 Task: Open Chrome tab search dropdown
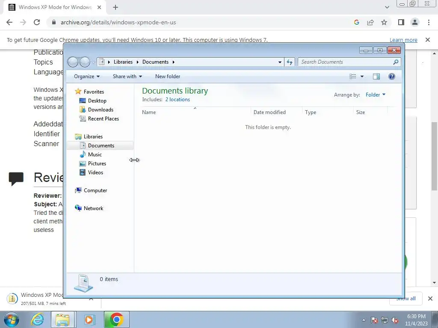point(387,7)
